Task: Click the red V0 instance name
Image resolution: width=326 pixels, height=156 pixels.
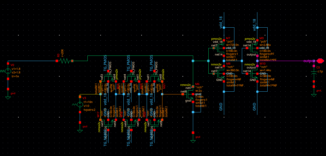Action: [x=12, y=65]
